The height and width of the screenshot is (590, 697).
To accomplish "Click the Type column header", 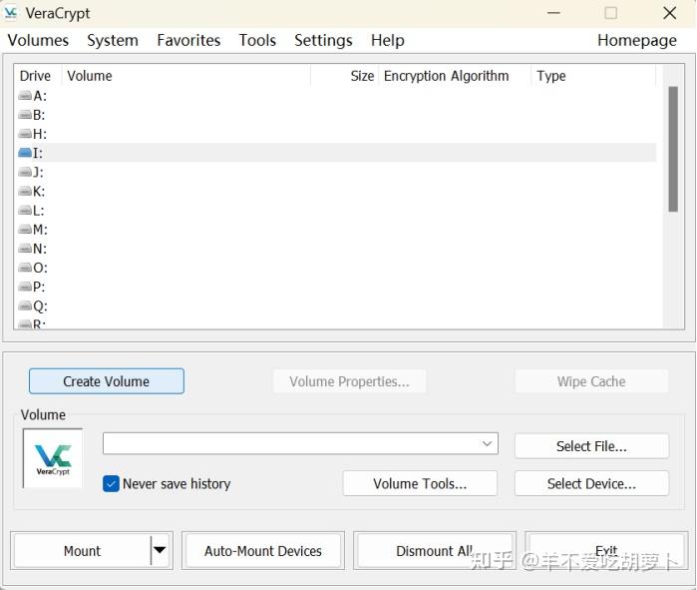I will [593, 76].
